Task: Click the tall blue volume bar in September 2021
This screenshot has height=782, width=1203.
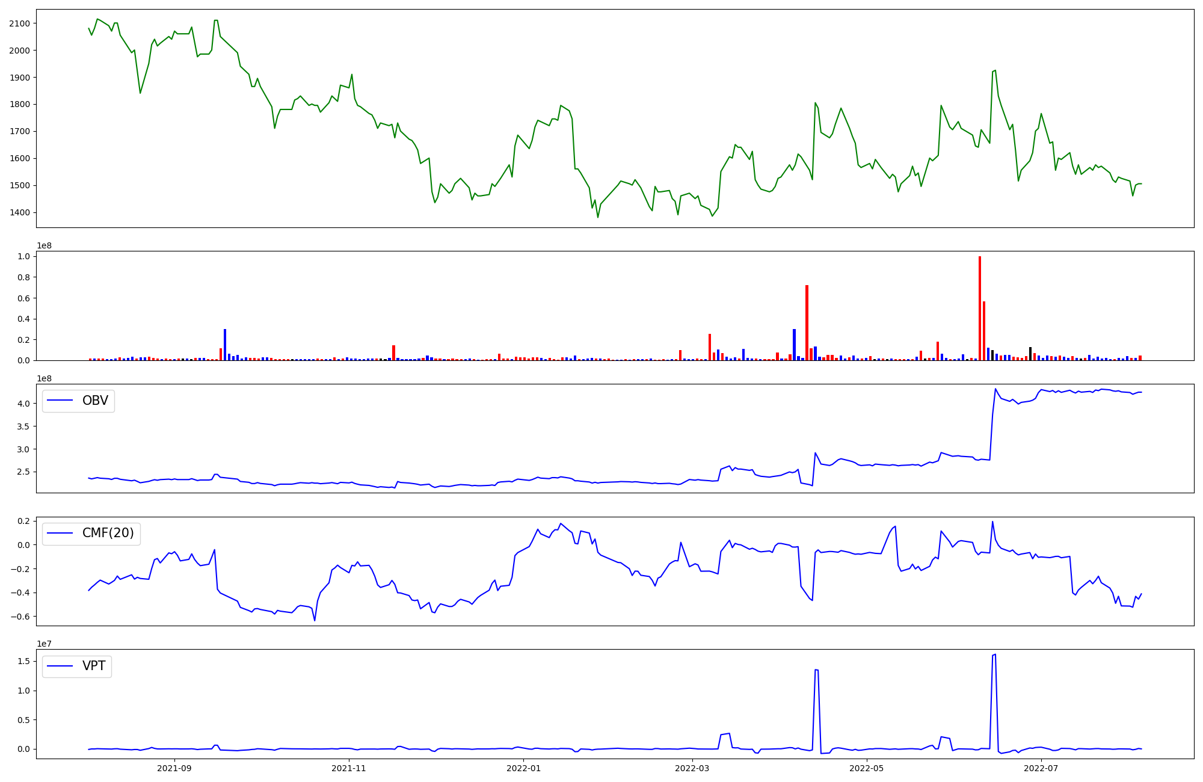Action: click(x=225, y=345)
